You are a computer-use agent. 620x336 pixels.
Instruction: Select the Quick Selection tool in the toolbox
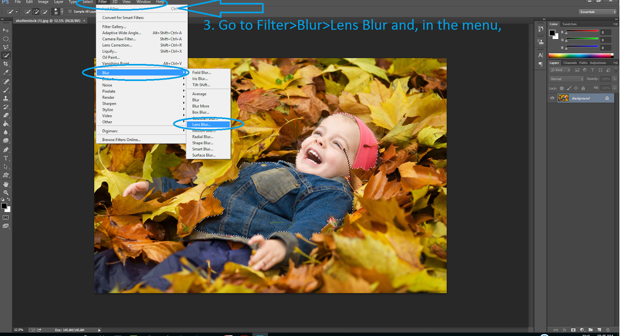6,56
